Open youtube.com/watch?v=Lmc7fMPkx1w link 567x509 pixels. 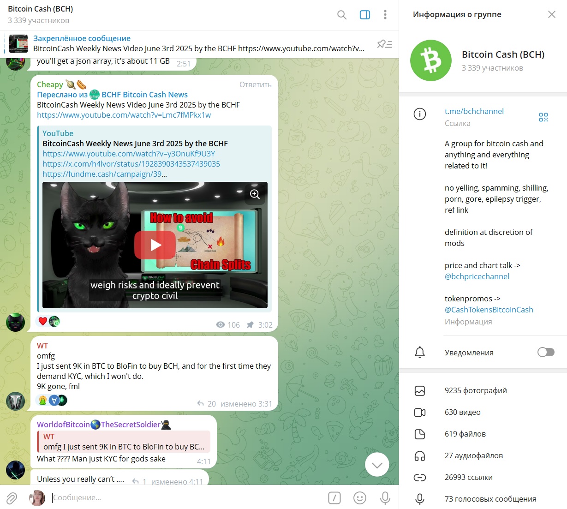pyautogui.click(x=124, y=115)
